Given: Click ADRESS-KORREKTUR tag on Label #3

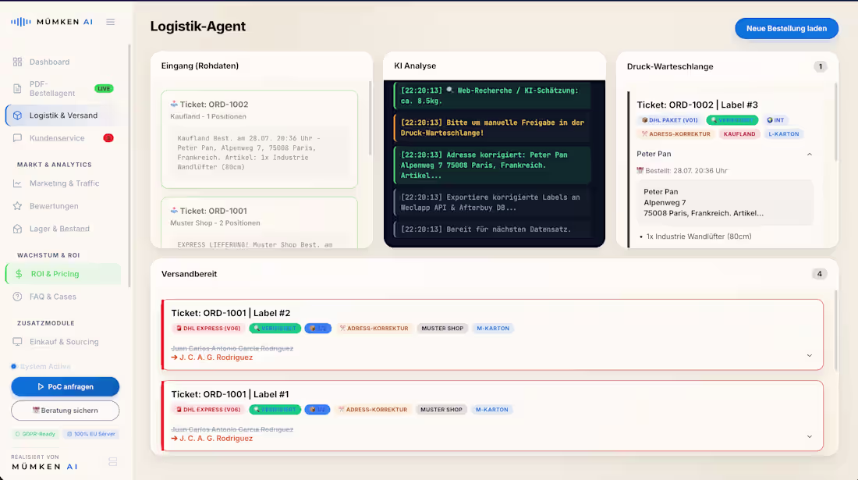Looking at the screenshot, I should 675,133.
